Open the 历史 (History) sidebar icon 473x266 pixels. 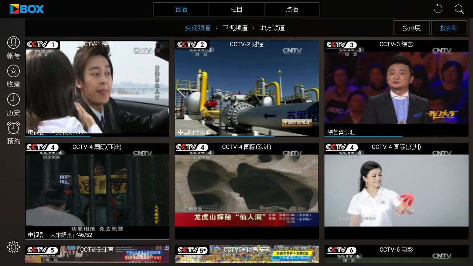point(13,104)
